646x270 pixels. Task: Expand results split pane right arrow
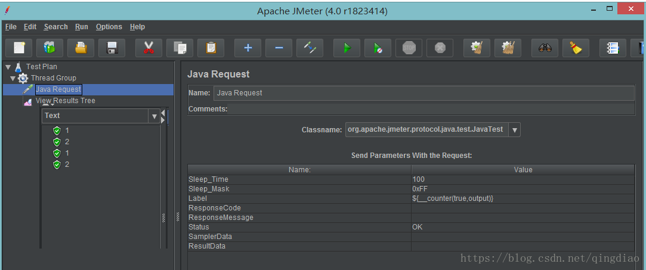point(163,120)
